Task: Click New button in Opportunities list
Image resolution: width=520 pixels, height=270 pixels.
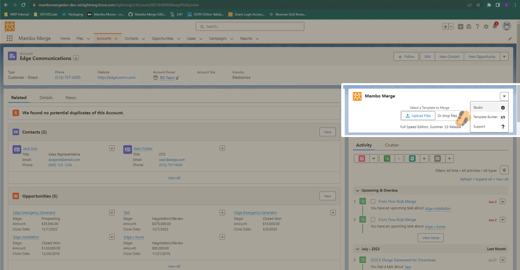Action: (x=327, y=196)
